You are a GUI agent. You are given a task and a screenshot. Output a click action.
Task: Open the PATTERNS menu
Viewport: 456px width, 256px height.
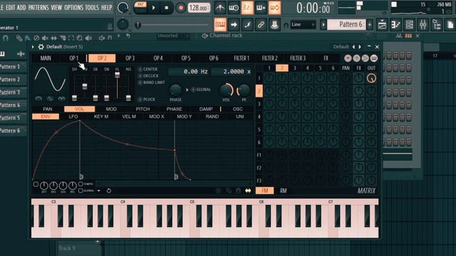38,8
